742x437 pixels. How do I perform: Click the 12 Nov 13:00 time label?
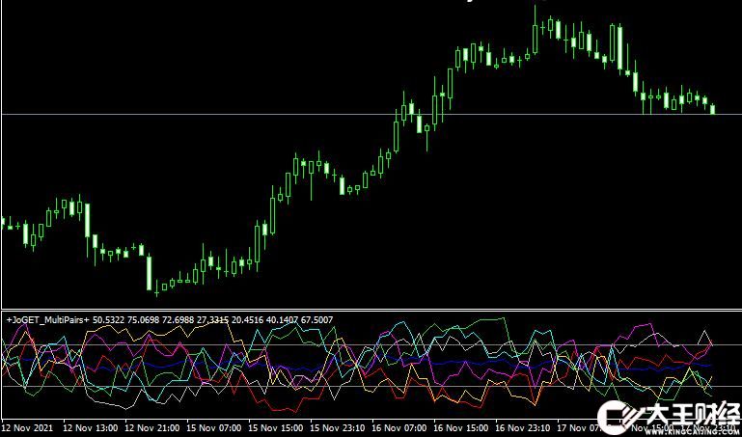click(x=91, y=428)
